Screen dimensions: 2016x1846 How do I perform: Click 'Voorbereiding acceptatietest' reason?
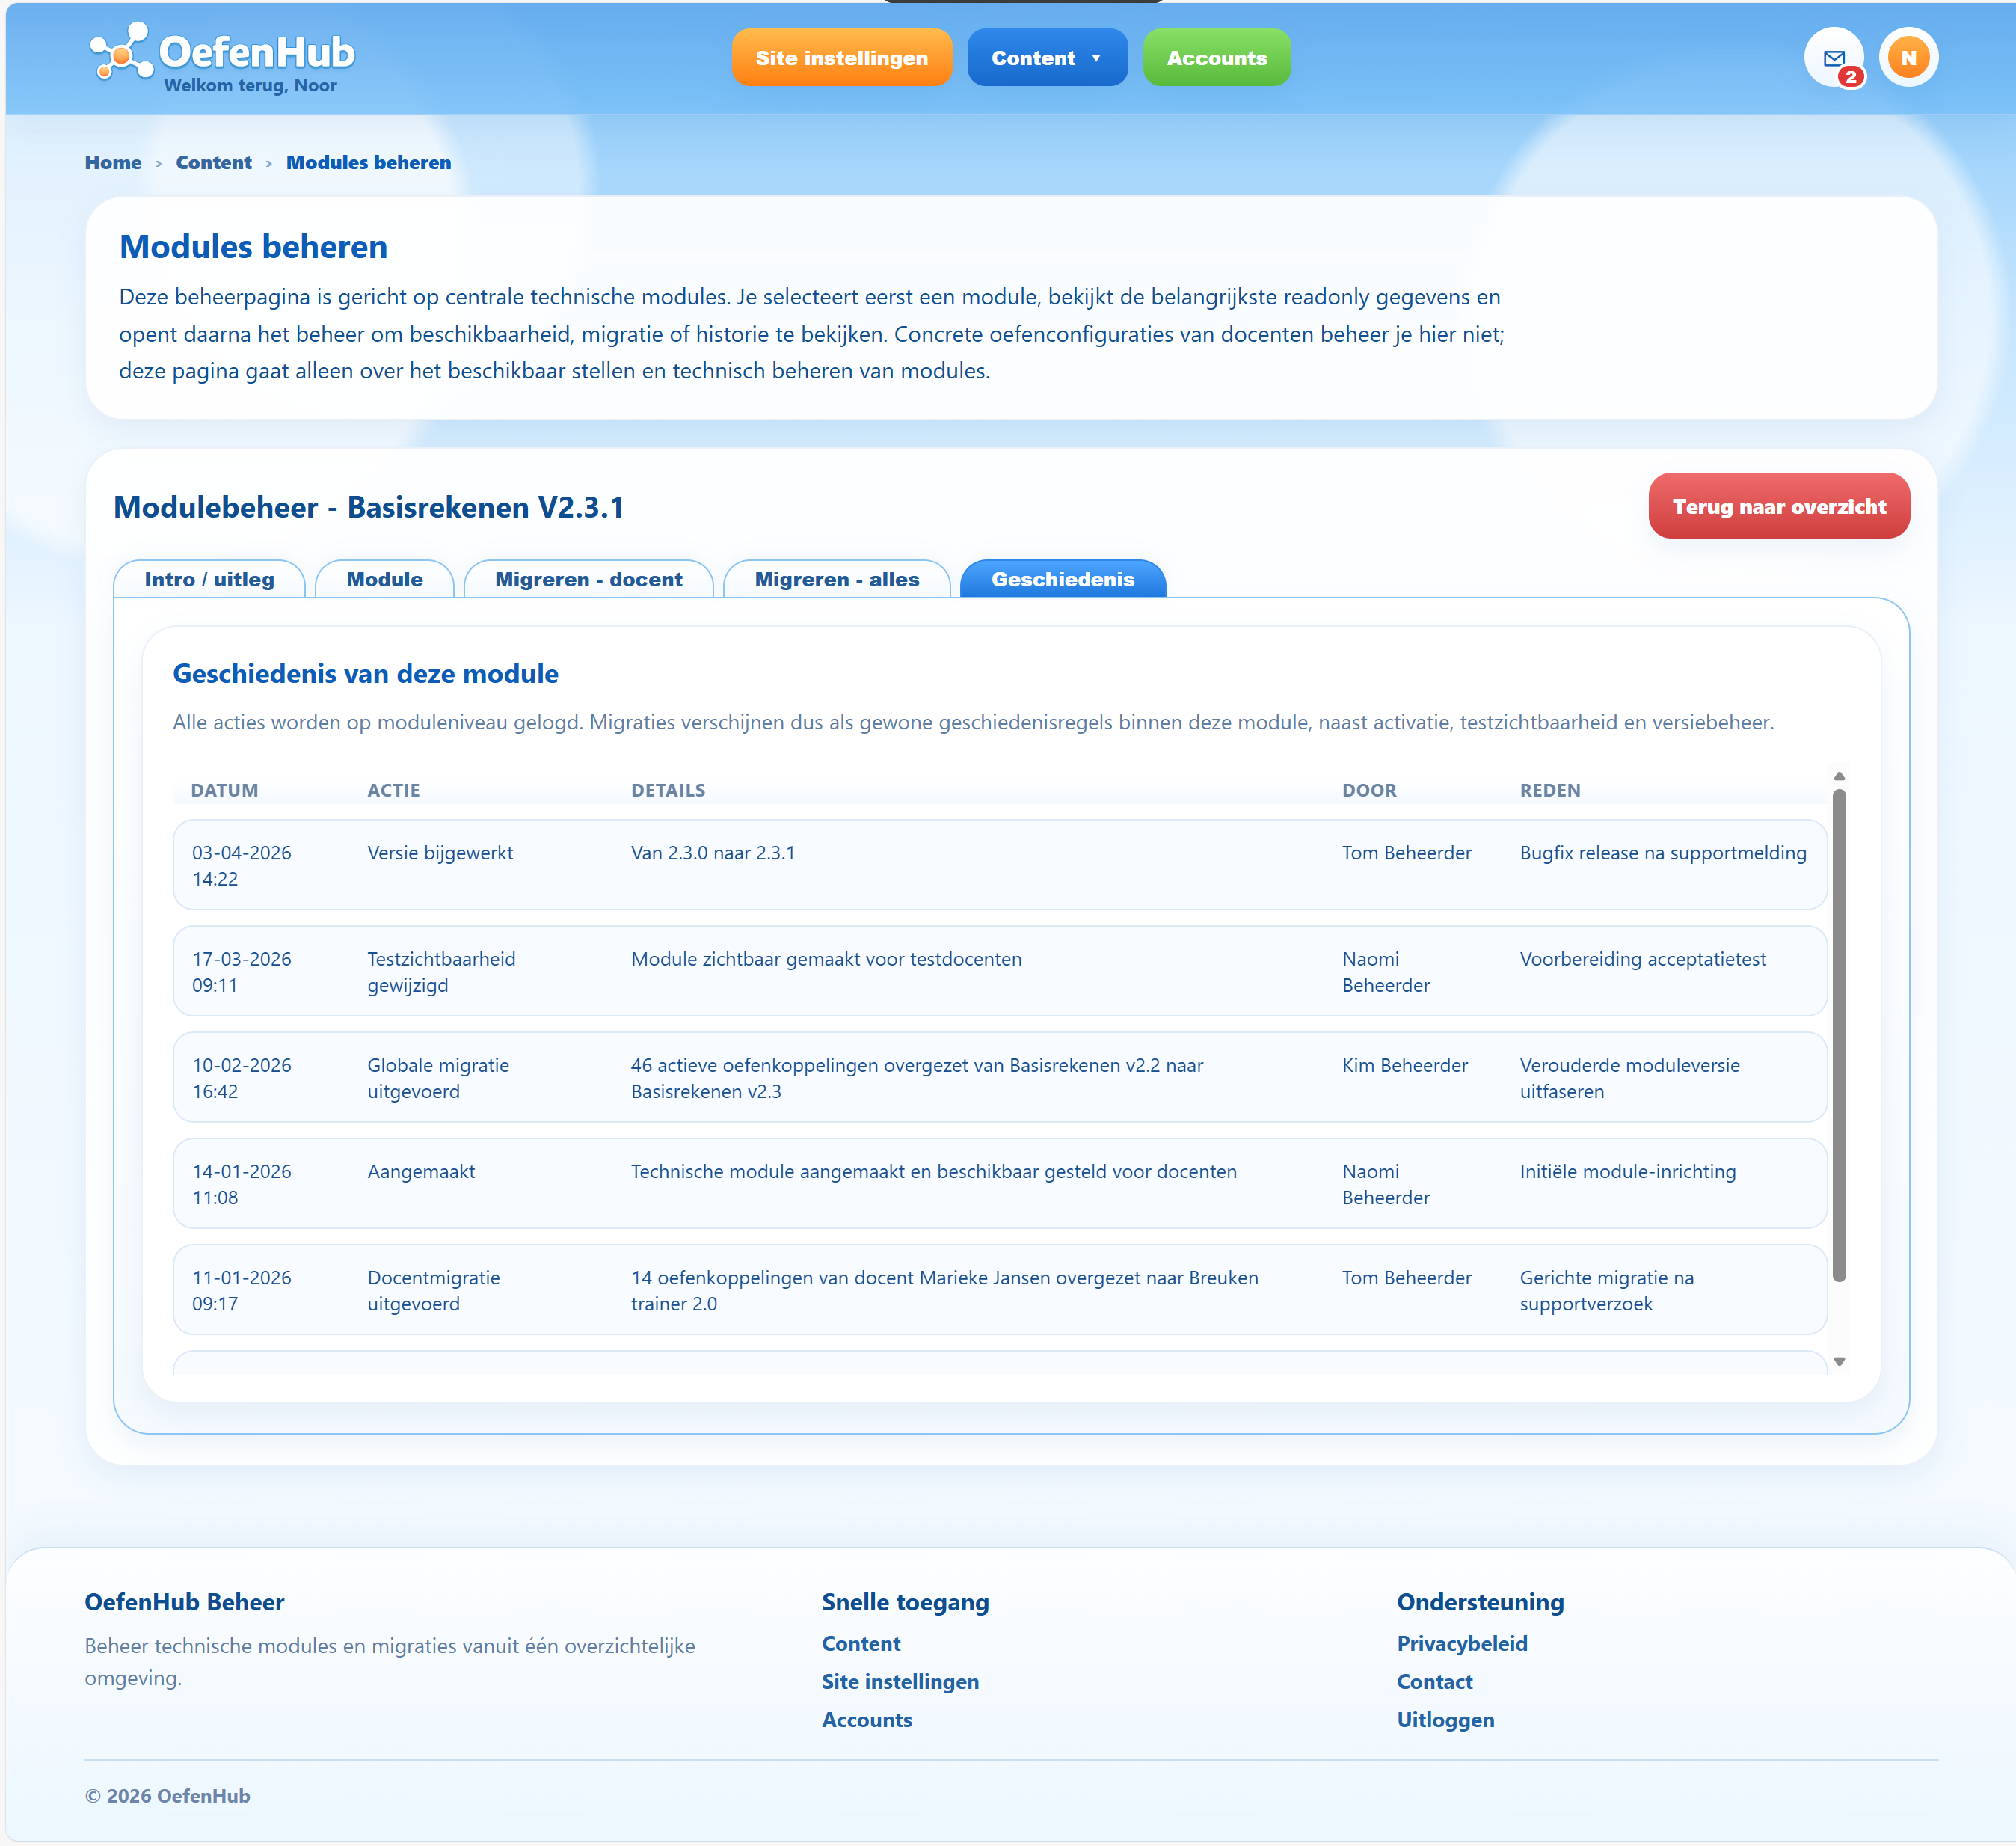[1642, 959]
